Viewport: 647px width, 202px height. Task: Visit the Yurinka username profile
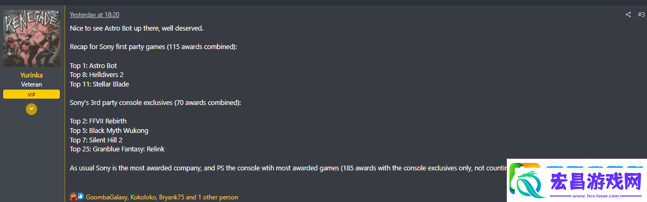point(32,75)
